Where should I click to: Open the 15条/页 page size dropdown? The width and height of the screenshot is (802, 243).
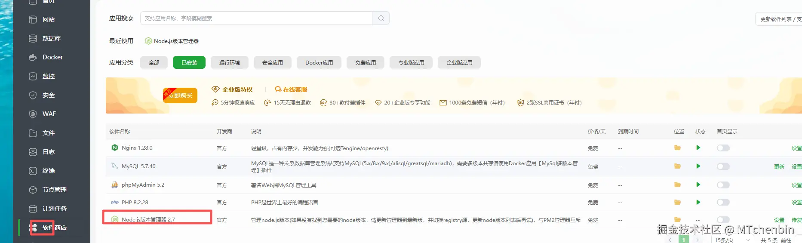(x=732, y=240)
